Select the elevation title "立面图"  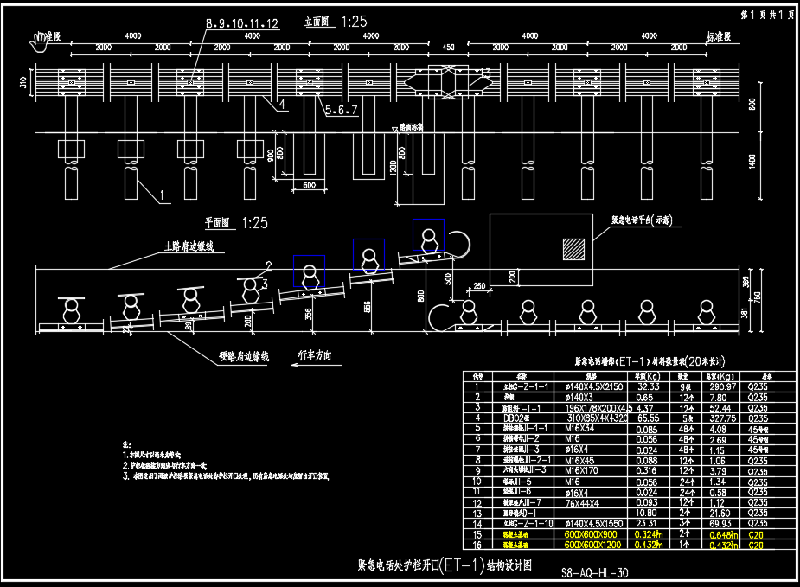317,22
